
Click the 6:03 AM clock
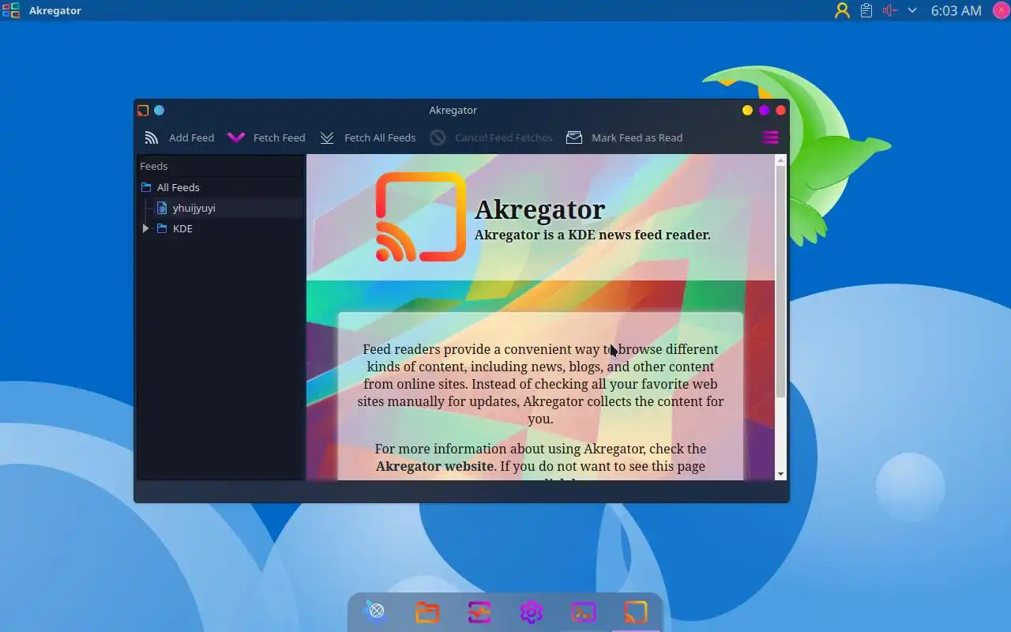click(956, 10)
